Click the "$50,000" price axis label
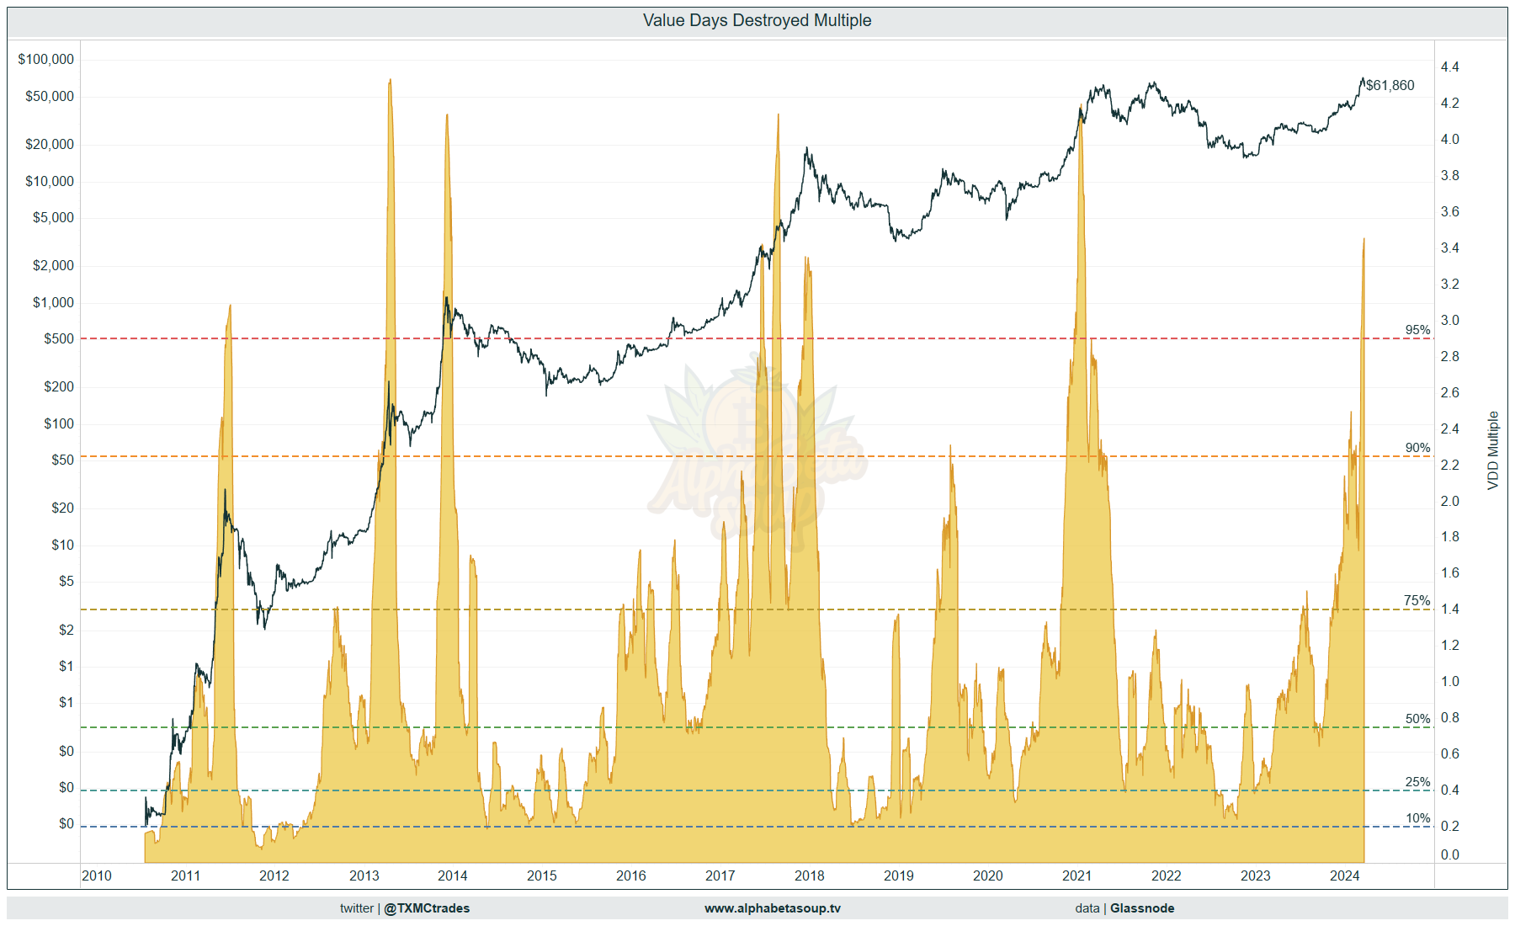Viewport: 1515px width, 926px height. coord(50,96)
